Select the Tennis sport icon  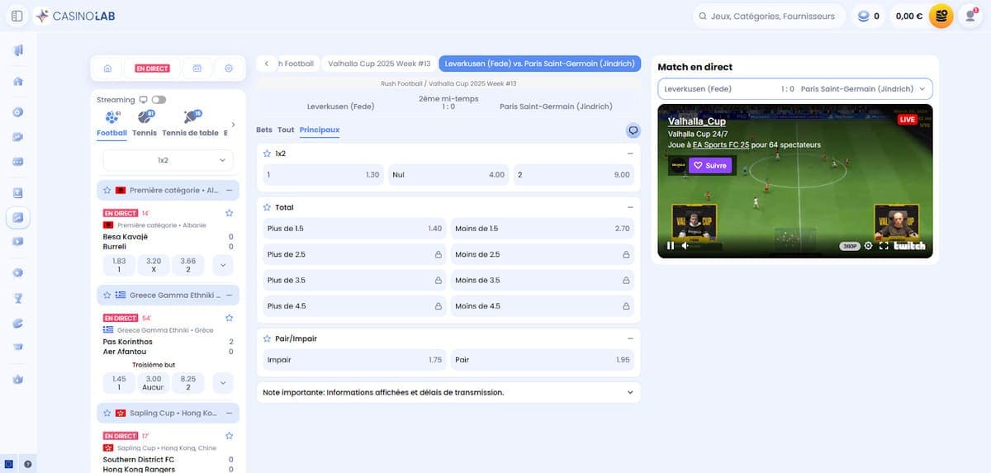point(145,117)
